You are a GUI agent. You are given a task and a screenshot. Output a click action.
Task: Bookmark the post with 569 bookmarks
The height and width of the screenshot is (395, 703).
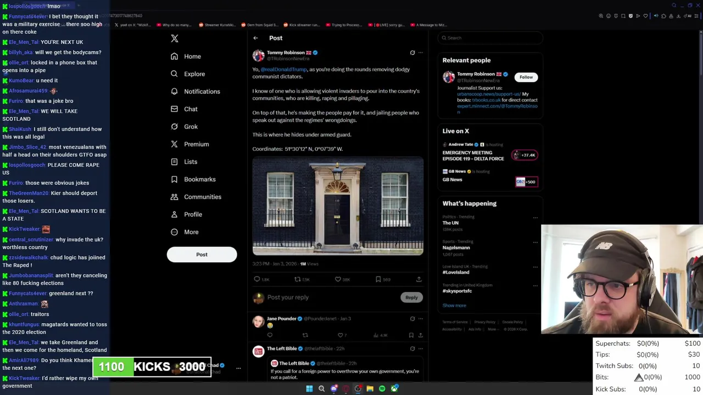point(378,279)
